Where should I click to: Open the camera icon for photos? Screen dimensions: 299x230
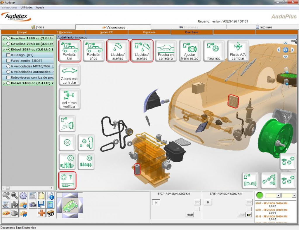[x=33, y=205]
